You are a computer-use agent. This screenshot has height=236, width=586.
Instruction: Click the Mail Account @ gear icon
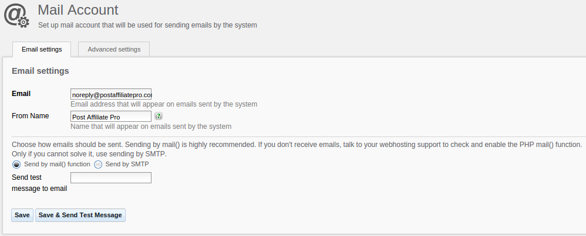(16, 16)
